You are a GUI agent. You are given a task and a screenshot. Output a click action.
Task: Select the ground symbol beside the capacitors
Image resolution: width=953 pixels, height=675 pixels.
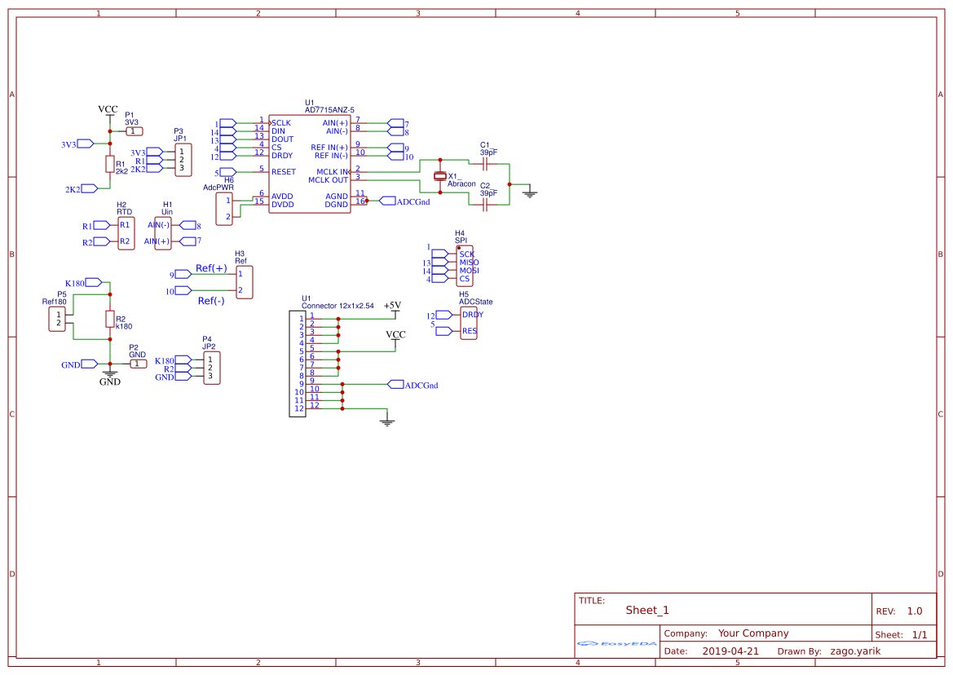tap(530, 193)
